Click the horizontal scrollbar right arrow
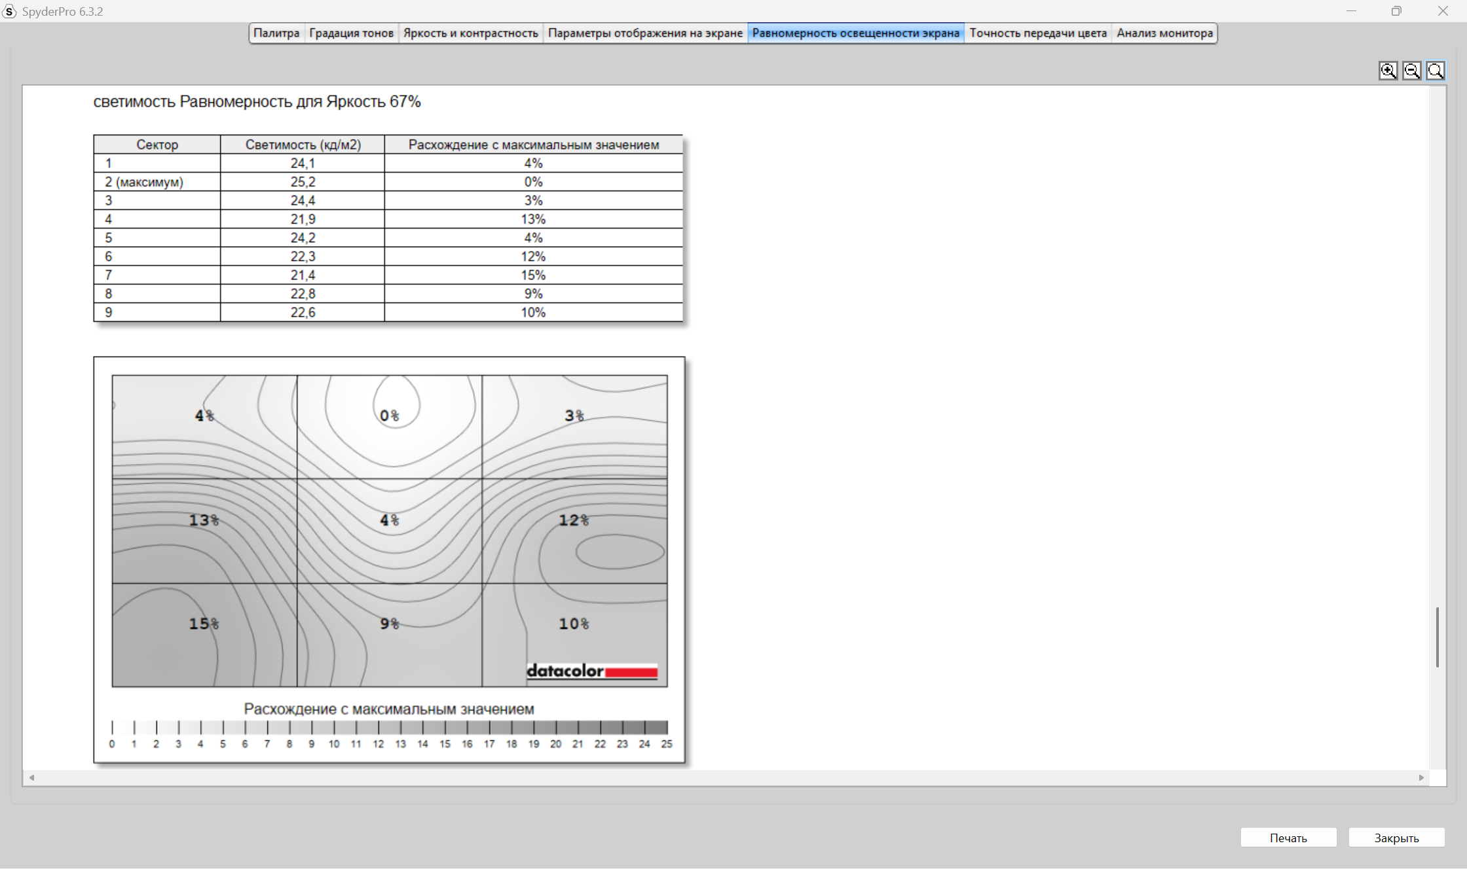 pyautogui.click(x=1421, y=777)
